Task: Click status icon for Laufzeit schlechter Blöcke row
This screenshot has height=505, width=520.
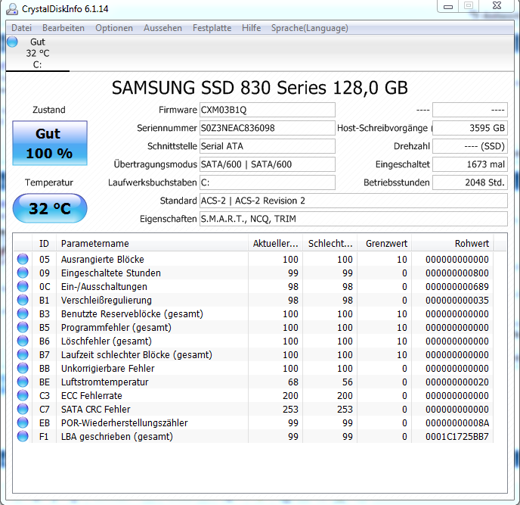Action: pos(23,354)
